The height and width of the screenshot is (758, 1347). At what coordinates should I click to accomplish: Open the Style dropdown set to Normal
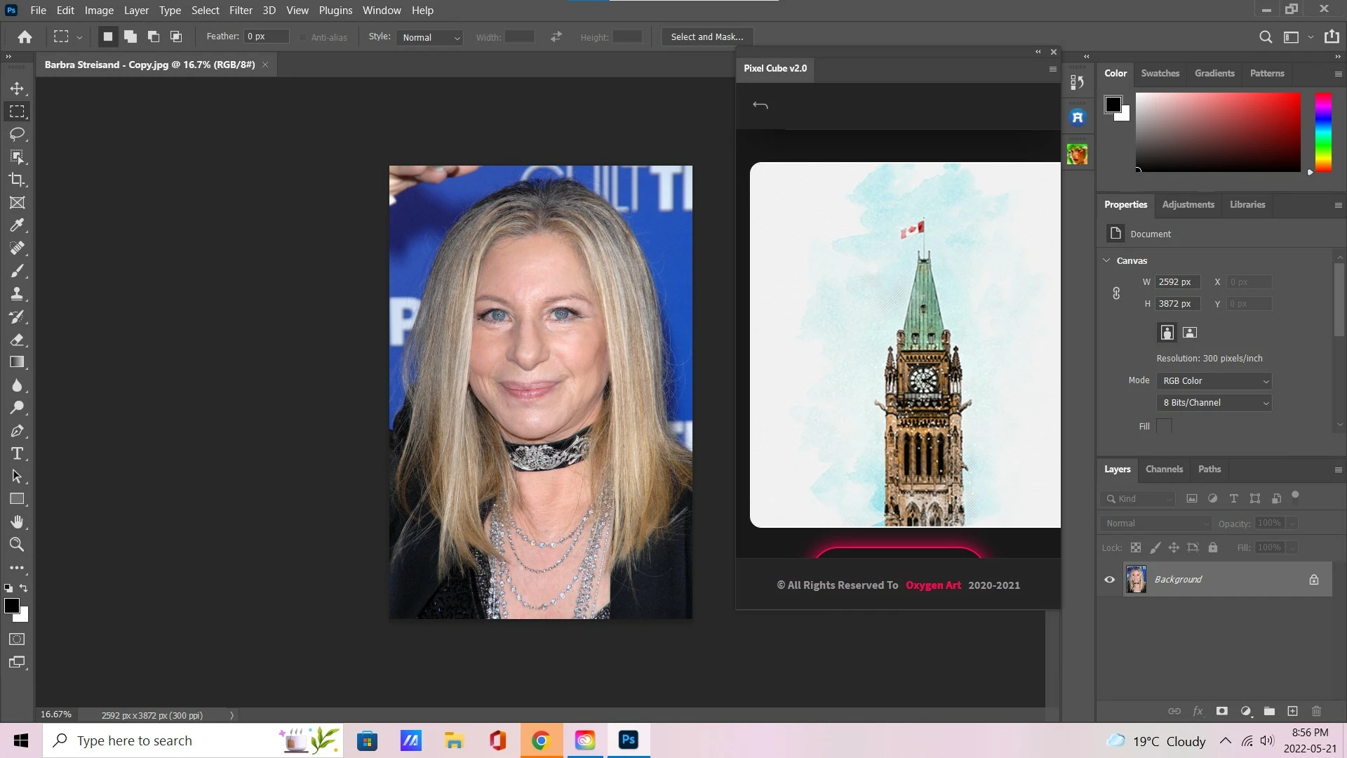[x=431, y=37]
